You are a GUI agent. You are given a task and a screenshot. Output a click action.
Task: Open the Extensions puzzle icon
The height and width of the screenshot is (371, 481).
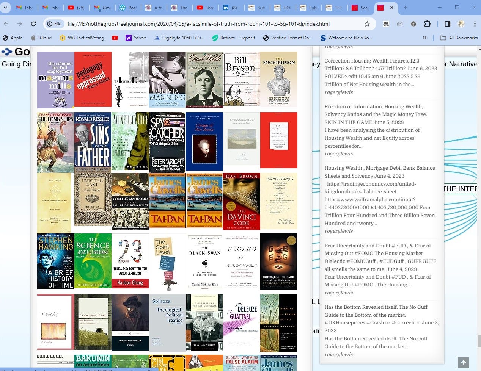point(427,24)
